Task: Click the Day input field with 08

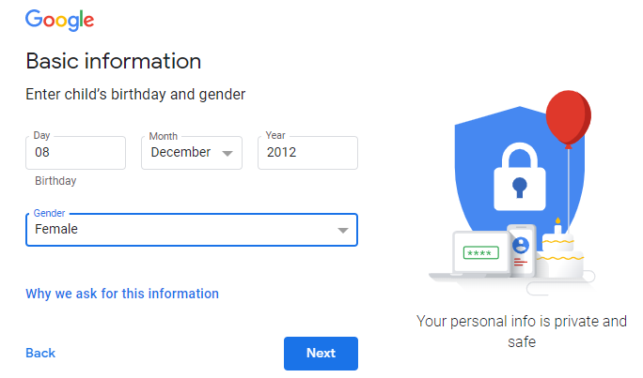Action: (x=75, y=153)
